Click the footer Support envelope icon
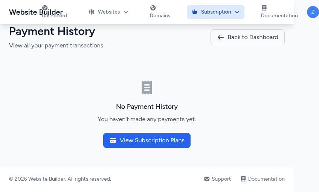 coord(207,179)
